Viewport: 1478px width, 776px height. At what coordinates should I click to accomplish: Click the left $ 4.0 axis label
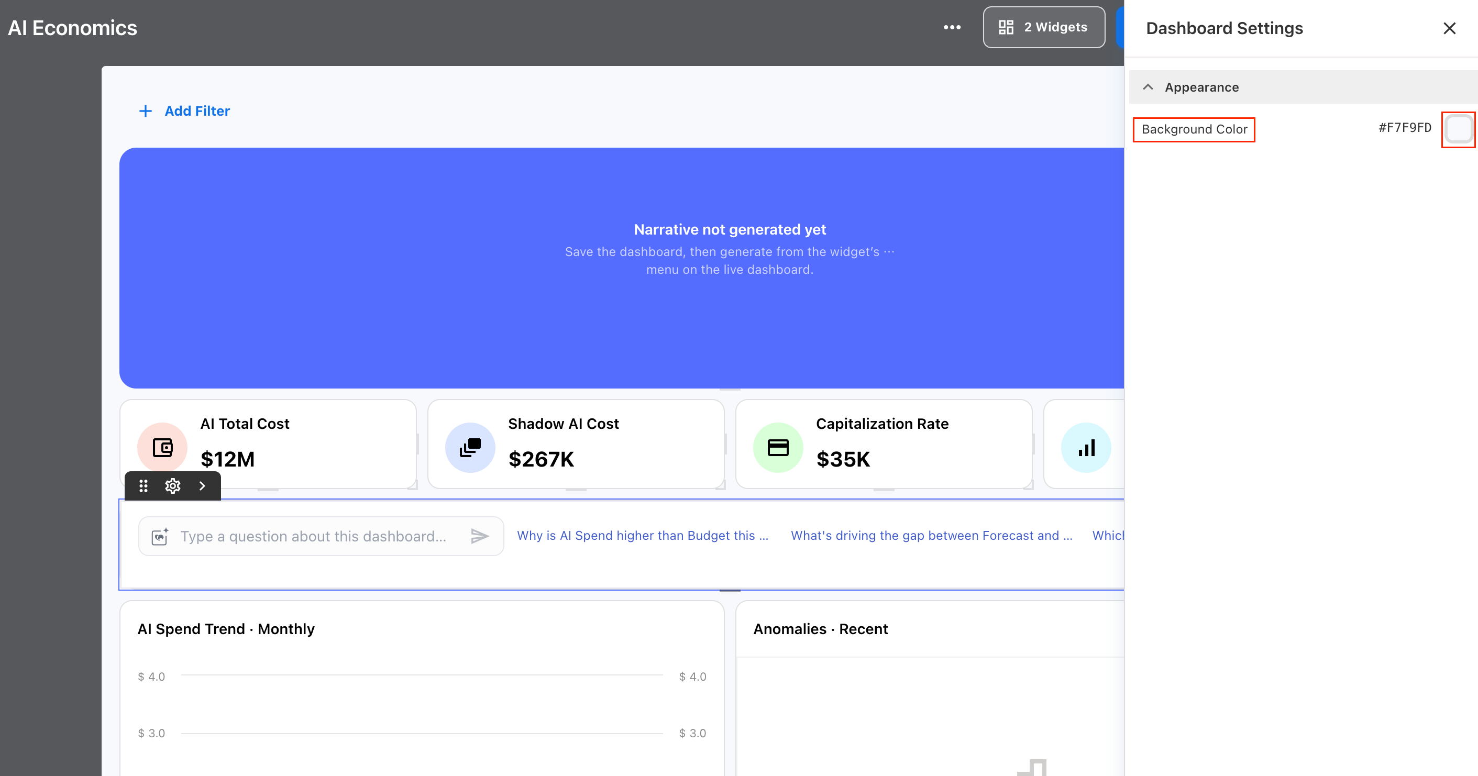(x=151, y=677)
